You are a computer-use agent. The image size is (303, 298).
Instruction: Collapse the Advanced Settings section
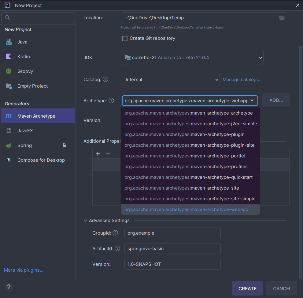point(85,221)
